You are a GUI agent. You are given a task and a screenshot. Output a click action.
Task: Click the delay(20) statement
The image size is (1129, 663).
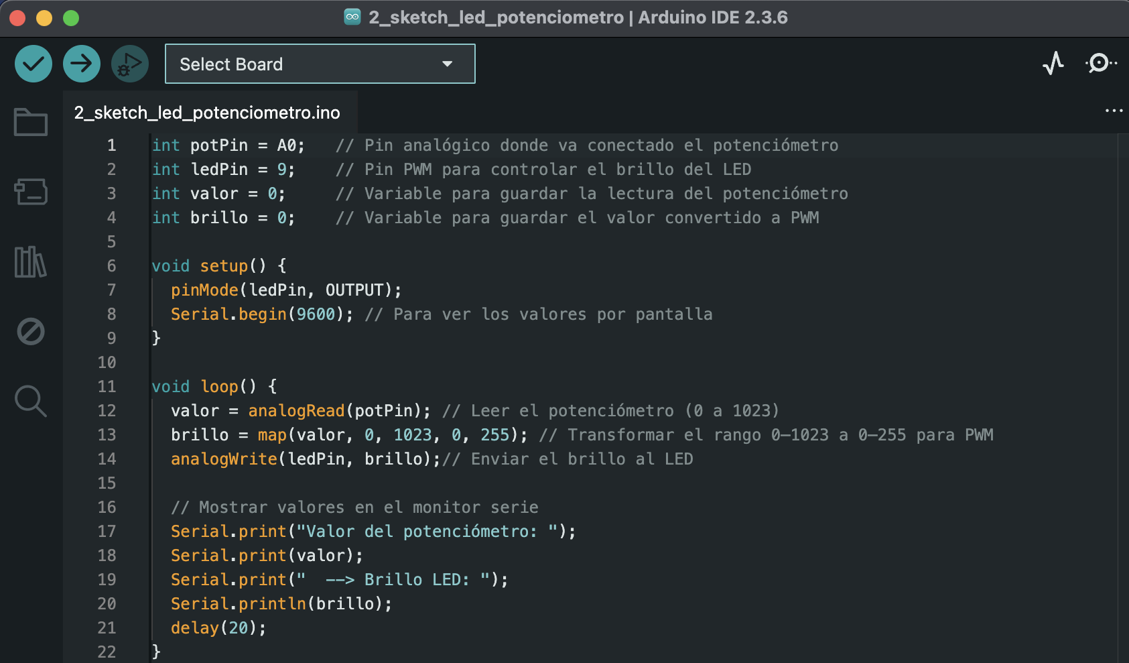[x=218, y=628]
